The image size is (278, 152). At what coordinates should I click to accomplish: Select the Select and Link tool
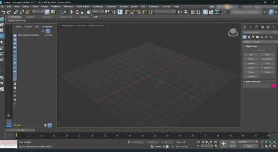(x=16, y=12)
